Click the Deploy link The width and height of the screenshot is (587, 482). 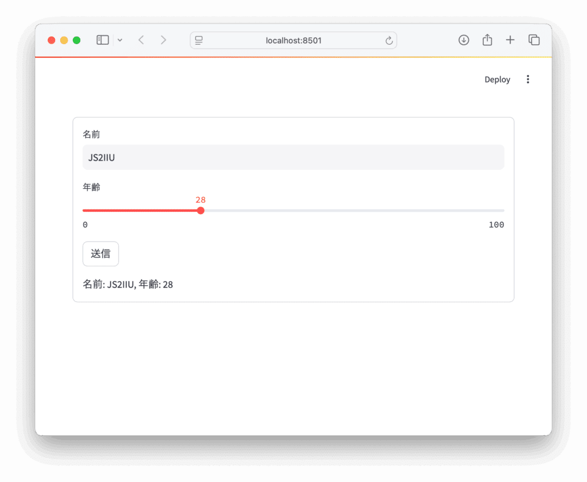[x=496, y=79]
